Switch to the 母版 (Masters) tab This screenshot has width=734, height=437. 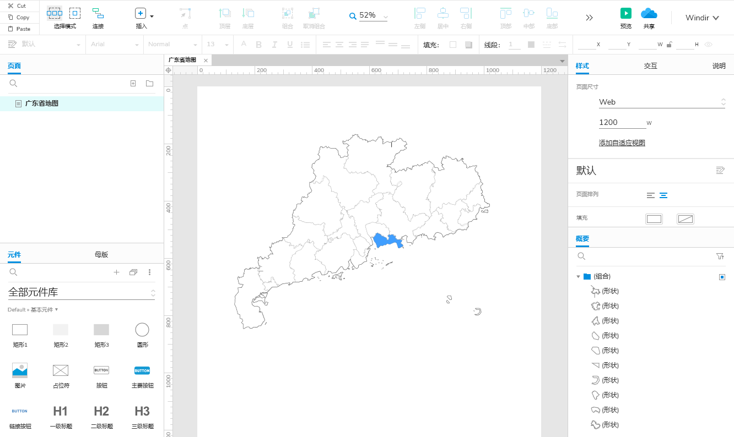coord(101,254)
